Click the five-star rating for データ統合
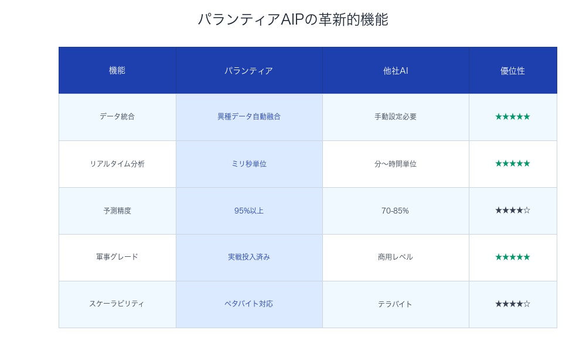 pyautogui.click(x=513, y=116)
